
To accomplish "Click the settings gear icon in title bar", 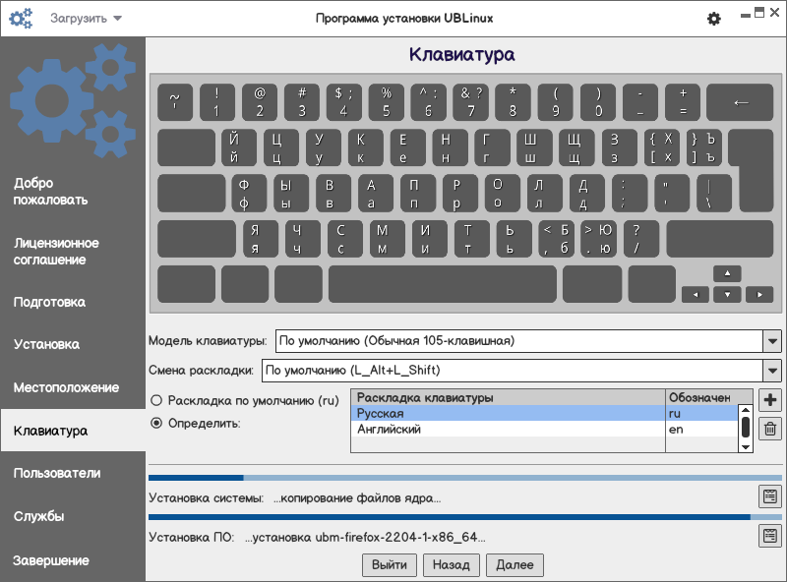I will (x=714, y=19).
